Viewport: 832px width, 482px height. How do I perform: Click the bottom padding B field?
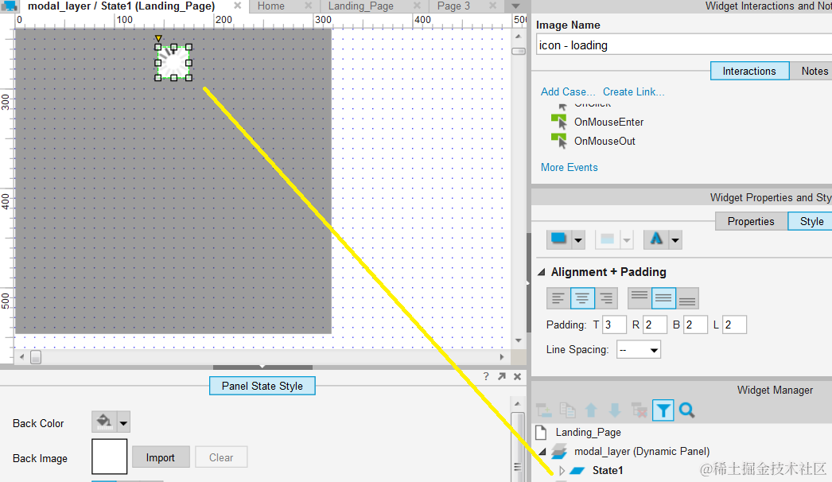pyautogui.click(x=695, y=325)
